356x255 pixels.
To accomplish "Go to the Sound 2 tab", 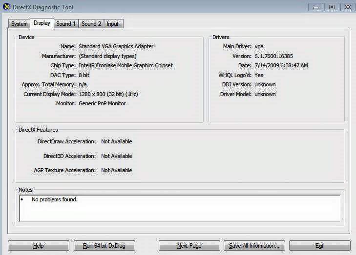I will pos(91,24).
